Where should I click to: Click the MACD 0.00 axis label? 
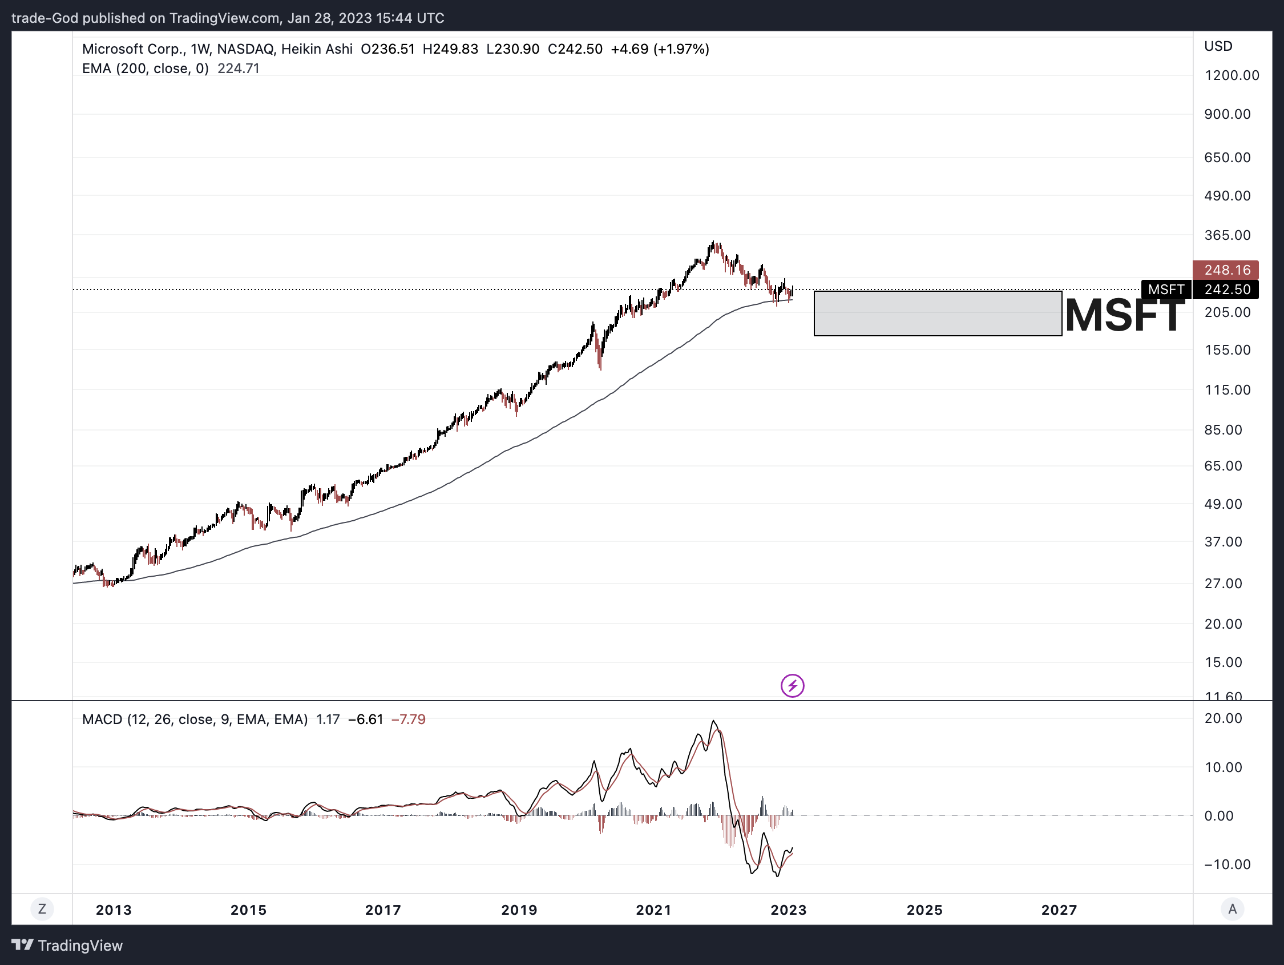pyautogui.click(x=1219, y=816)
